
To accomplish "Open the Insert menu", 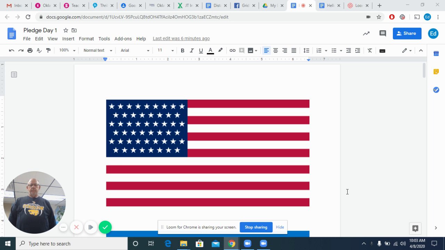I will [x=68, y=39].
